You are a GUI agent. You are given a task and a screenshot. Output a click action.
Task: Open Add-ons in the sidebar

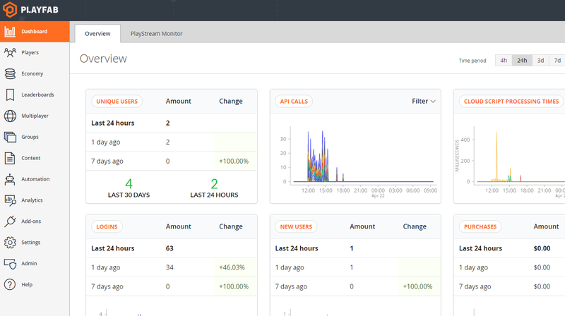[x=31, y=221]
